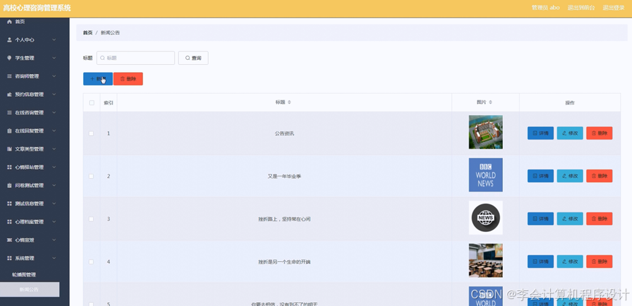Click the icon beside 心情宣泄
This screenshot has height=306, width=632.
point(9,240)
